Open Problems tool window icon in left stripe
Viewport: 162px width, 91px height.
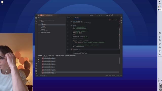click(36, 71)
